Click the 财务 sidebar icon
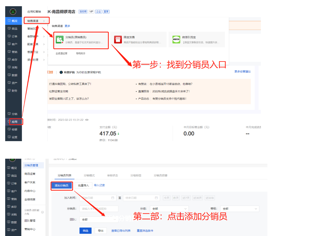 tap(10, 91)
